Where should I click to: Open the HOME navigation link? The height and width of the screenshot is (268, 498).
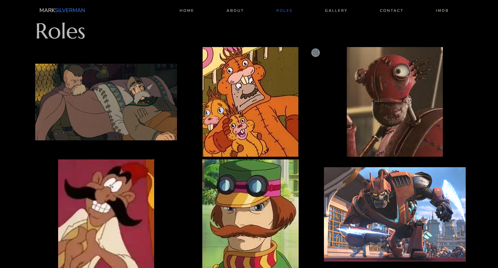[187, 10]
